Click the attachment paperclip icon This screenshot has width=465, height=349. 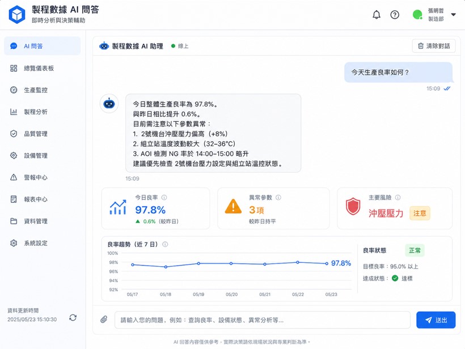tap(104, 320)
